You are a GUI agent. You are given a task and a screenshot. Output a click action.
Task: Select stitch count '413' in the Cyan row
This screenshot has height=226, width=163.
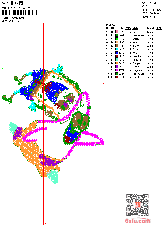[x=122, y=49]
